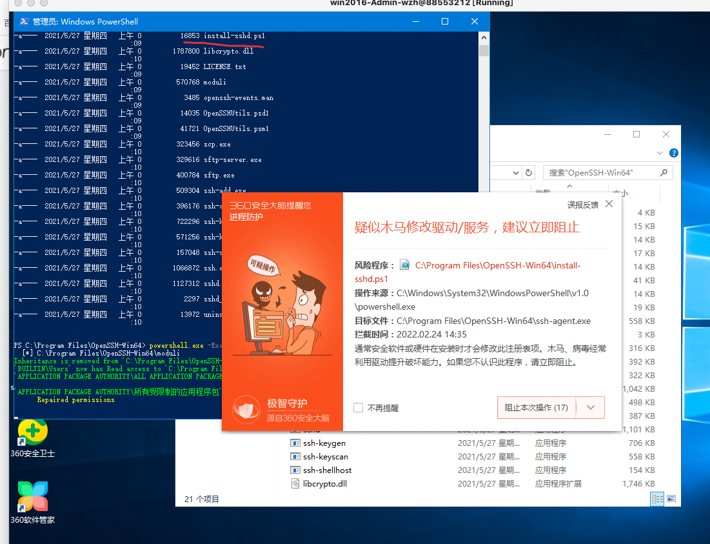The width and height of the screenshot is (710, 544).
Task: Click 'Repaired permissions' text in PowerShell
Action: pos(75,399)
